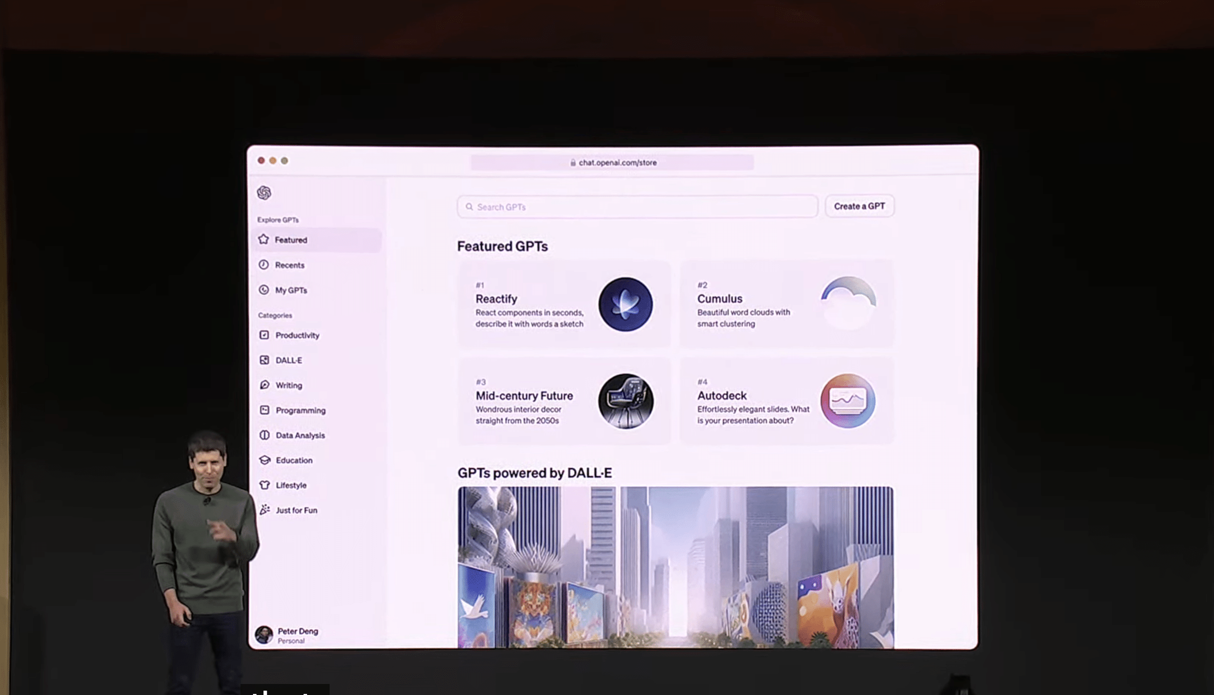This screenshot has height=695, width=1214.
Task: Click the DALL·E cityscape banner image
Action: click(675, 567)
